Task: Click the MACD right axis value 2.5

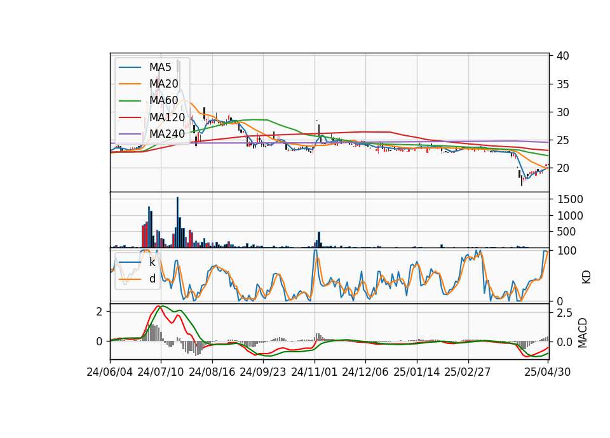Action: pos(564,313)
